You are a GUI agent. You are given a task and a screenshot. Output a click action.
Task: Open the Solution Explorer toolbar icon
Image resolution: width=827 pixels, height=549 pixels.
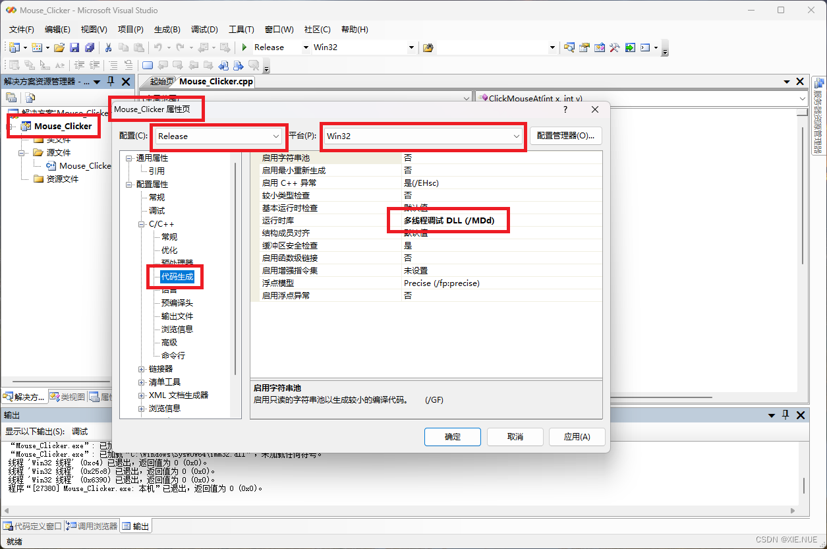click(x=569, y=47)
